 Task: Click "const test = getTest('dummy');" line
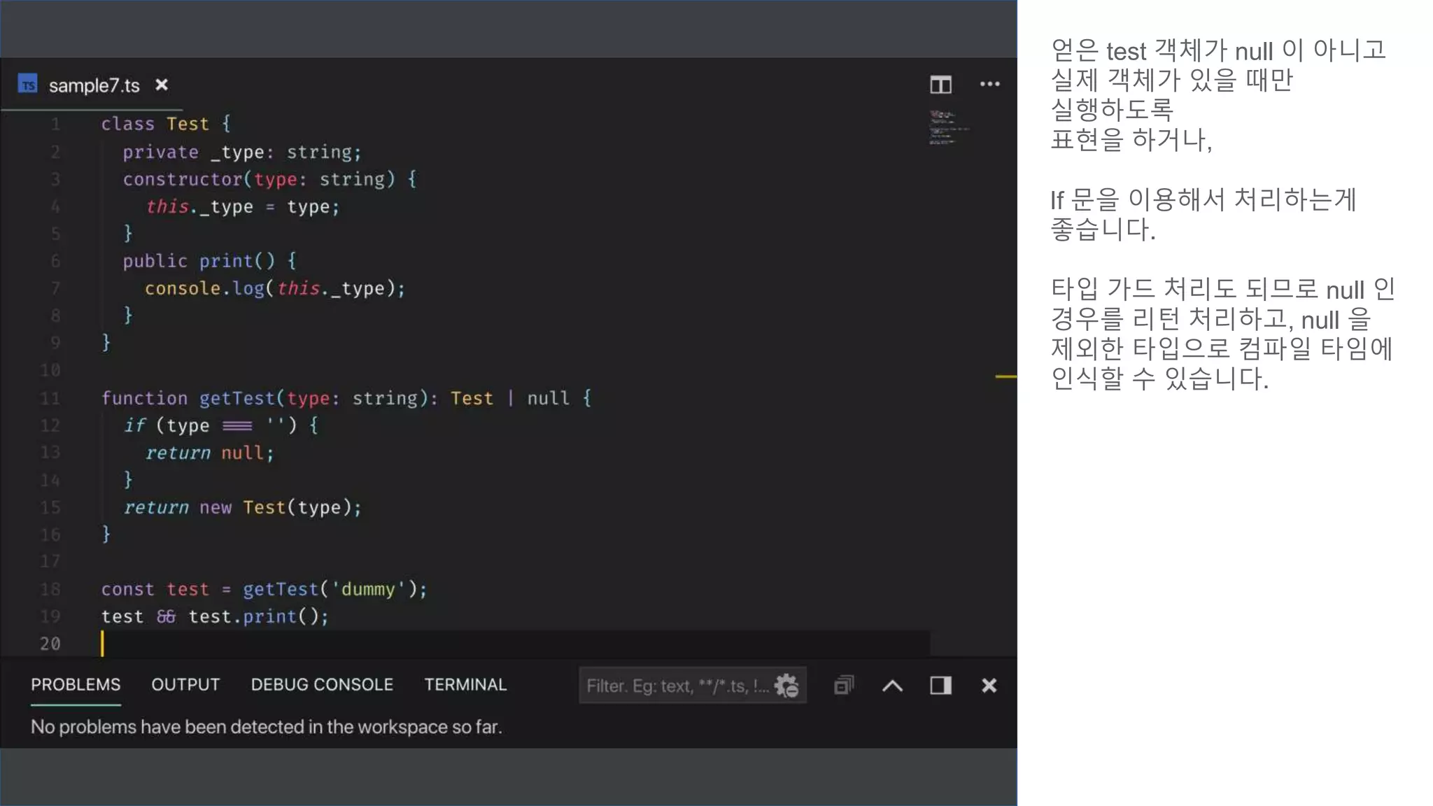click(264, 589)
